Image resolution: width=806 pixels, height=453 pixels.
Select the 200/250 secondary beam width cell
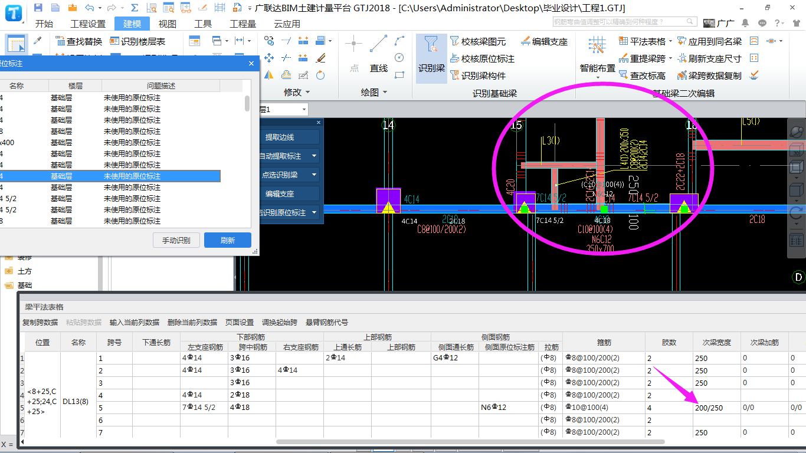[716, 408]
